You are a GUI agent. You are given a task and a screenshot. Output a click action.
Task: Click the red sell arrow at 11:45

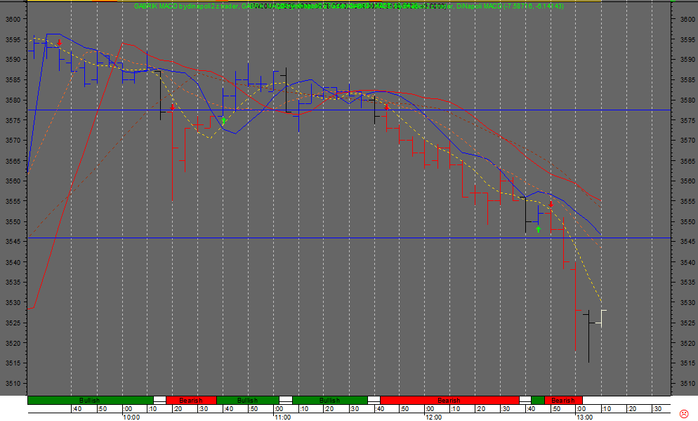pyautogui.click(x=387, y=107)
